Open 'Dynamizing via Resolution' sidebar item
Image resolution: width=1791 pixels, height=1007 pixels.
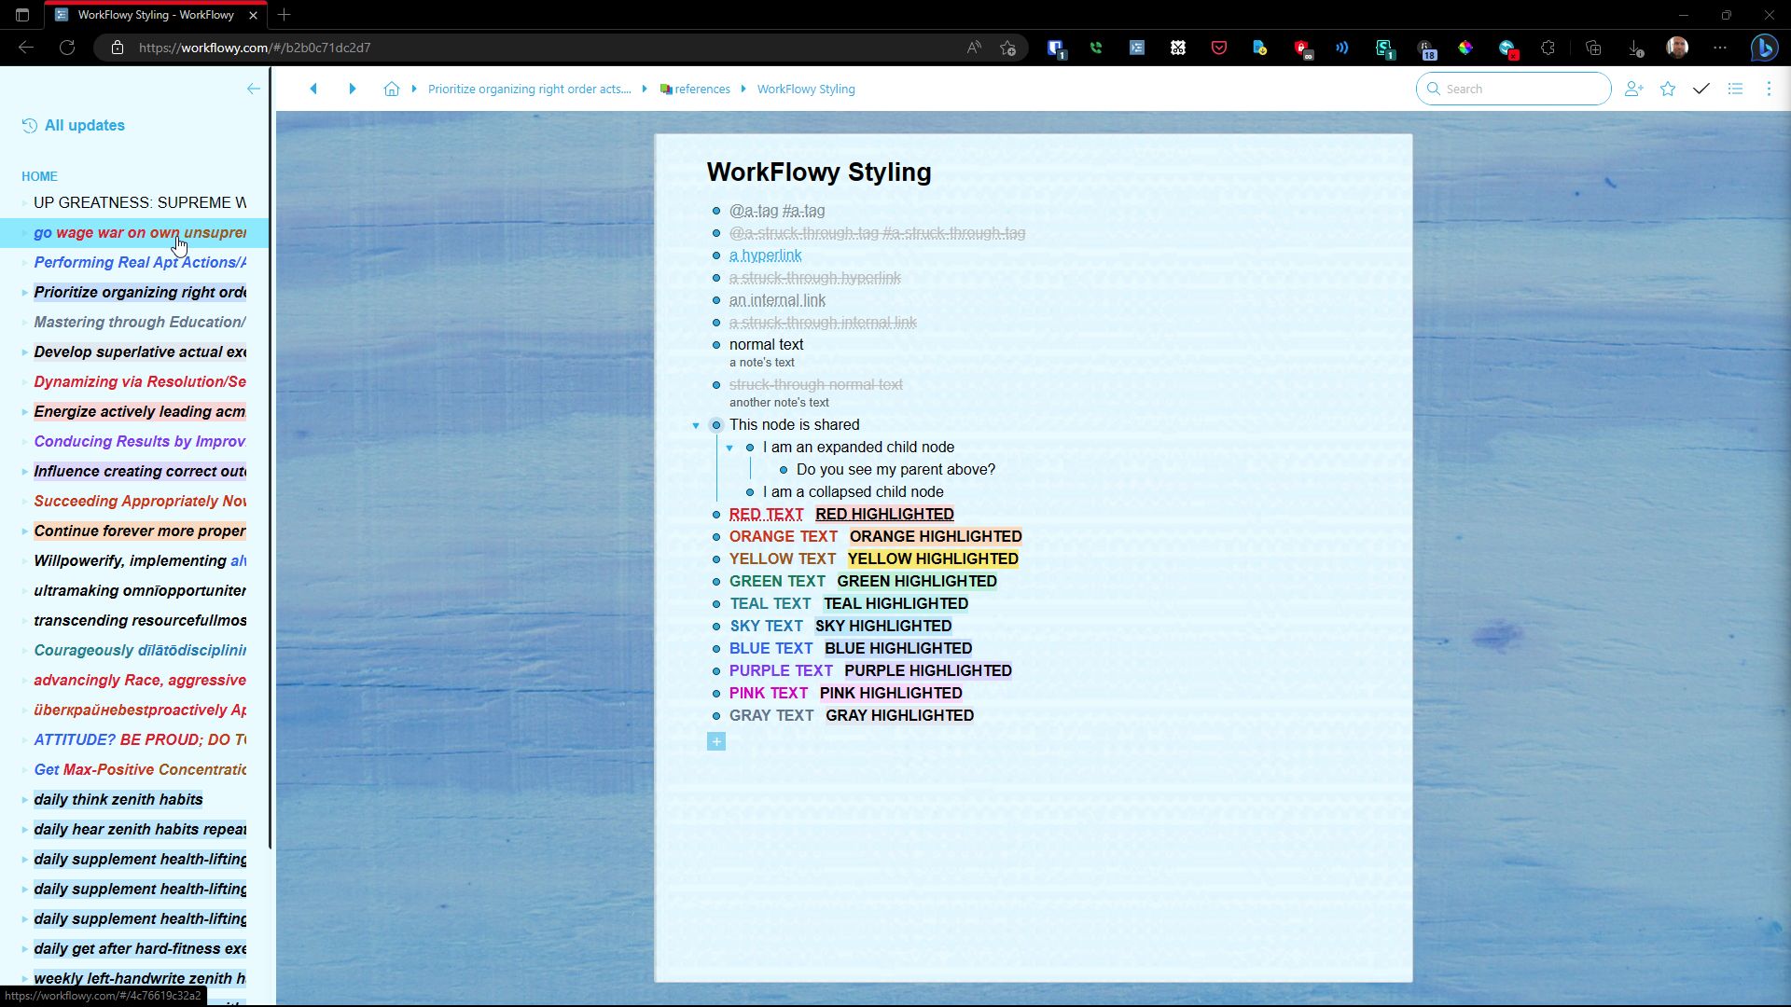point(140,382)
